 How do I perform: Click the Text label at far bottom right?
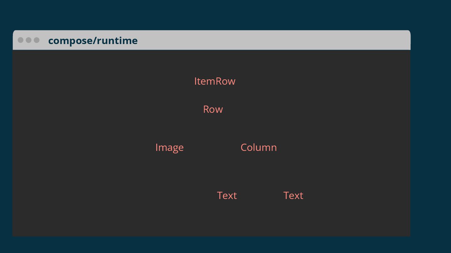coord(293,196)
